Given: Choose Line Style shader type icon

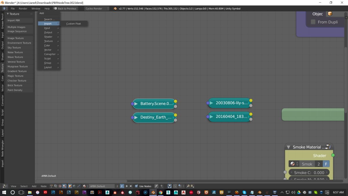Looking at the screenshot, I should (79, 186).
